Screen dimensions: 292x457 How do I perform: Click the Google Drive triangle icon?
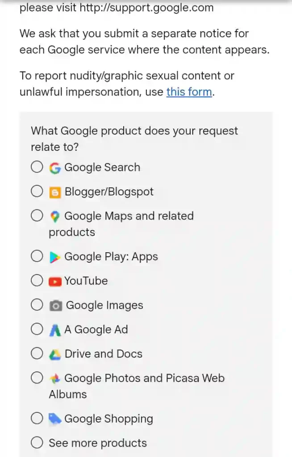pos(54,354)
